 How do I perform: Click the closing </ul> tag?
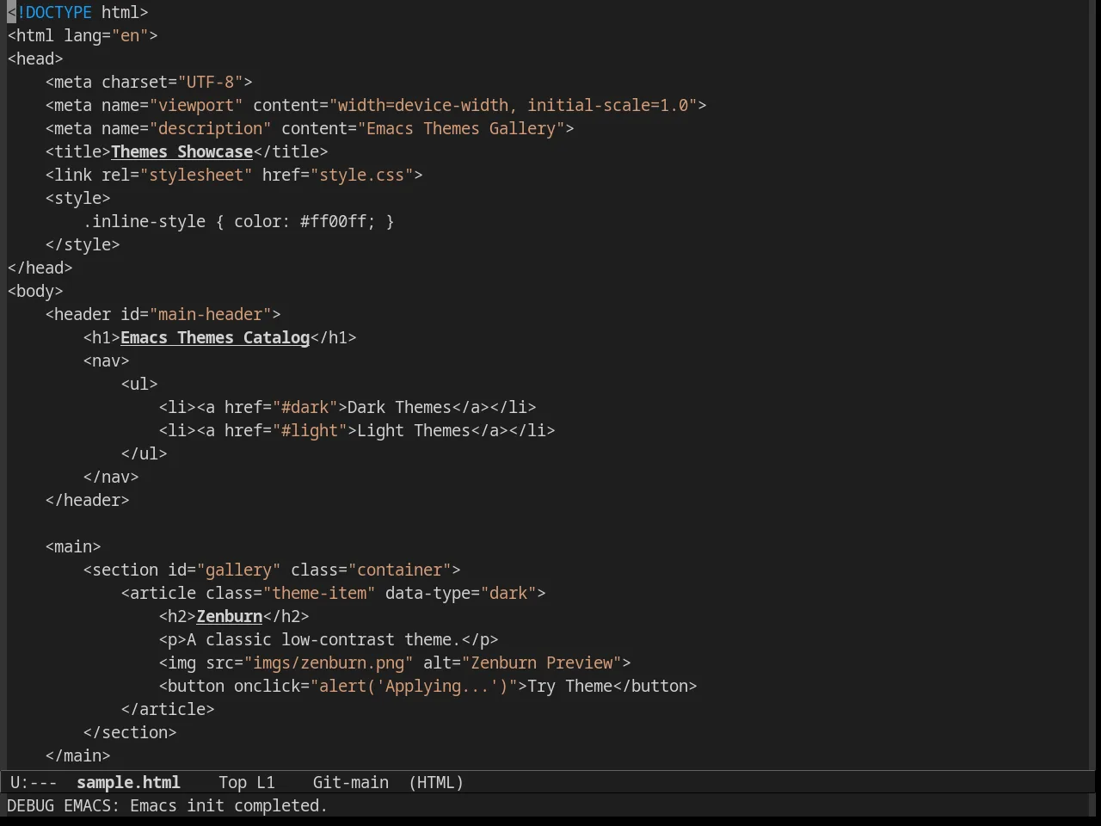click(144, 453)
